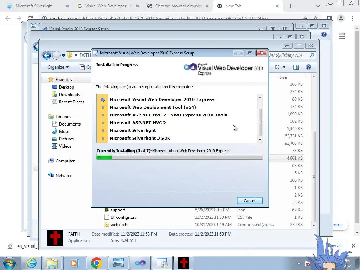Click the install list scrollbar thumb

[260, 122]
